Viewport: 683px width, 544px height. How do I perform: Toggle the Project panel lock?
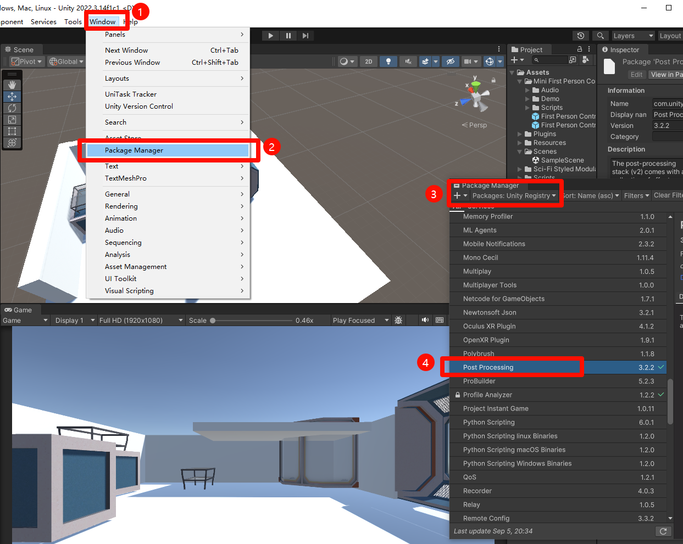coord(579,49)
